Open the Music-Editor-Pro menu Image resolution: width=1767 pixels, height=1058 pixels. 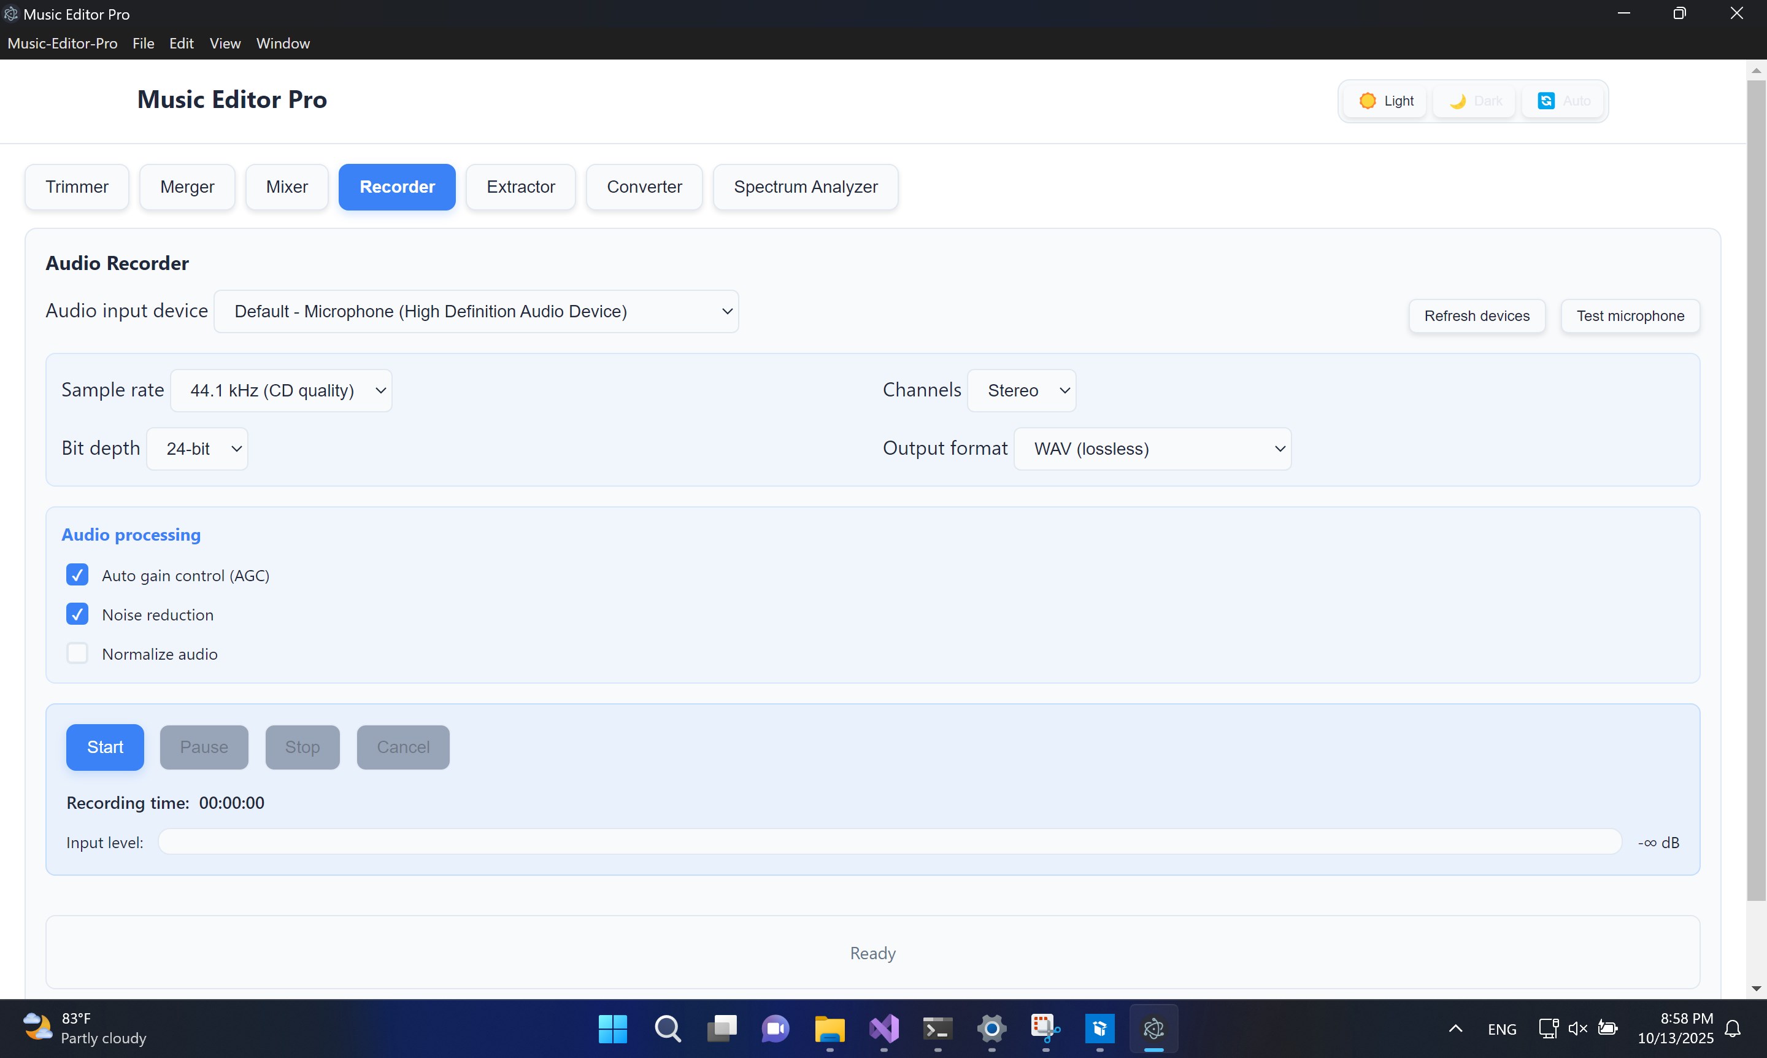[62, 44]
